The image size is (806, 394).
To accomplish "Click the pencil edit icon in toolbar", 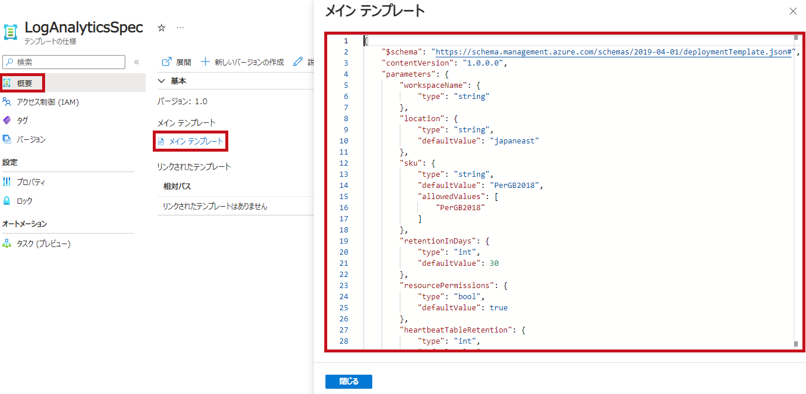I will (x=298, y=61).
